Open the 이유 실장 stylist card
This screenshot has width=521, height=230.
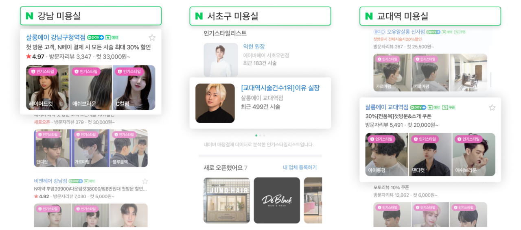coord(260,103)
